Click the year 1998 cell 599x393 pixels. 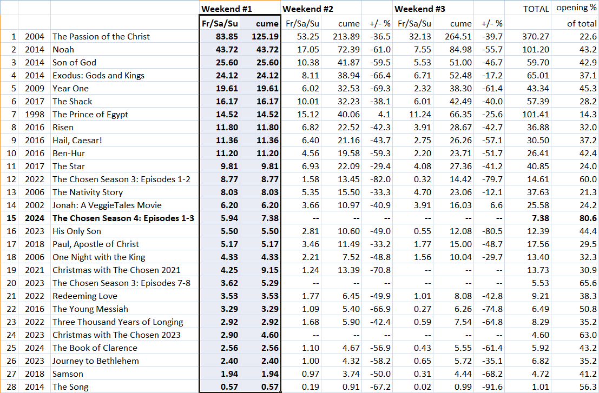point(35,115)
